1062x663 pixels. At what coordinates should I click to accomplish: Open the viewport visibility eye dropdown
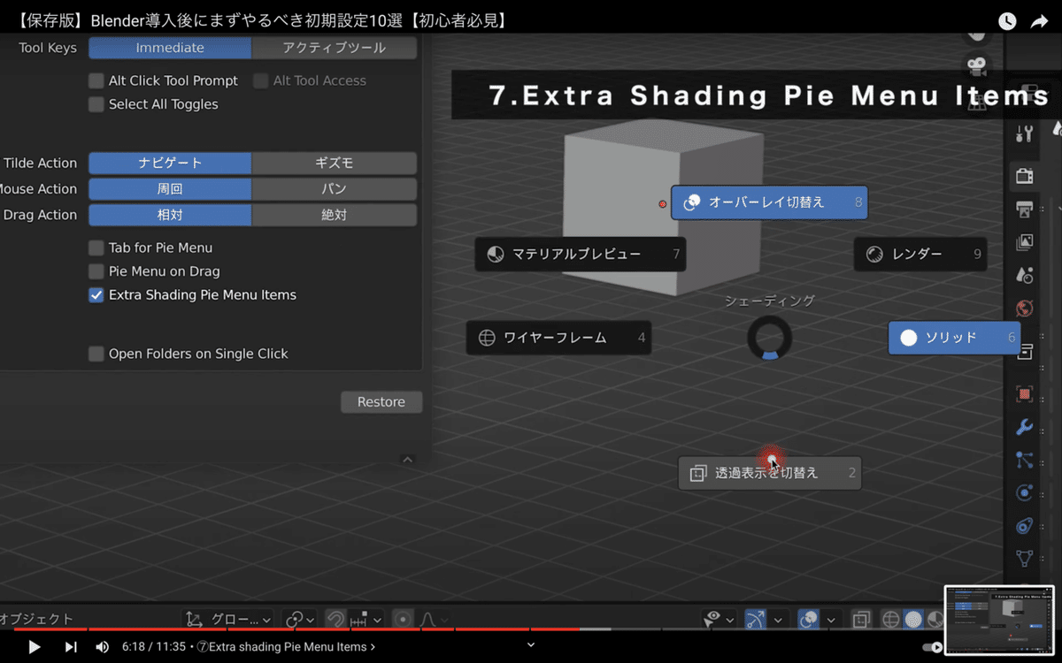tap(718, 620)
